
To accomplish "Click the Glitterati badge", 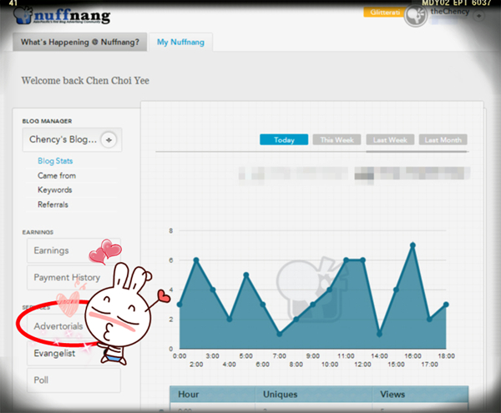I will point(385,13).
